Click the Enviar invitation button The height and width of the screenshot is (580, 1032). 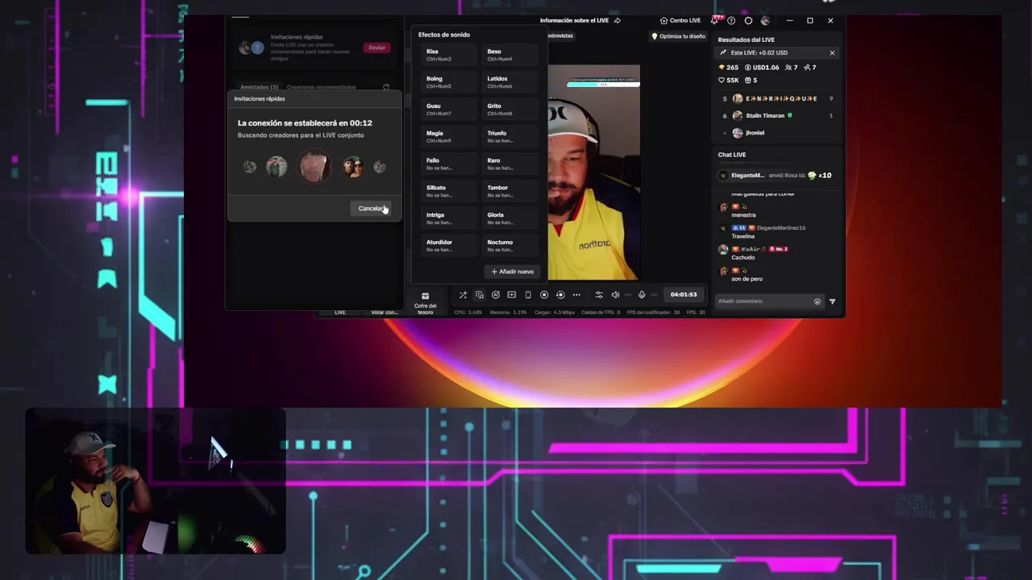pos(377,48)
